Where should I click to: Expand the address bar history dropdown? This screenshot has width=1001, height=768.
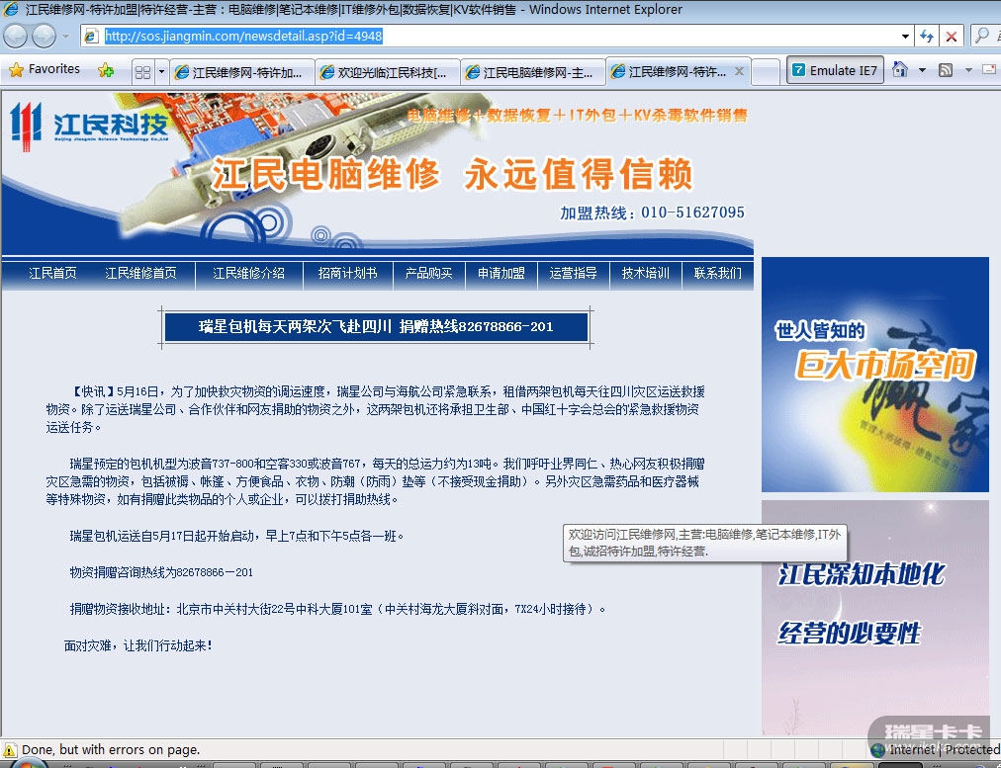pos(905,37)
